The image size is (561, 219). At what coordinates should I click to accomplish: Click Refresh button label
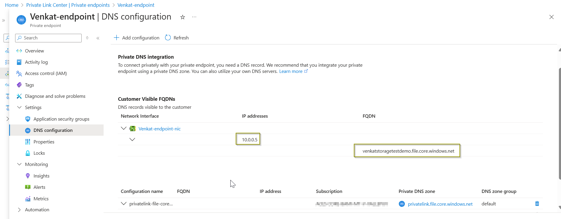(181, 38)
